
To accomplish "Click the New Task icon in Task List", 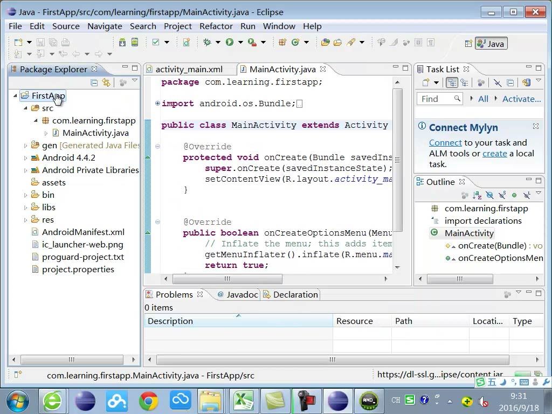I will 426,82.
